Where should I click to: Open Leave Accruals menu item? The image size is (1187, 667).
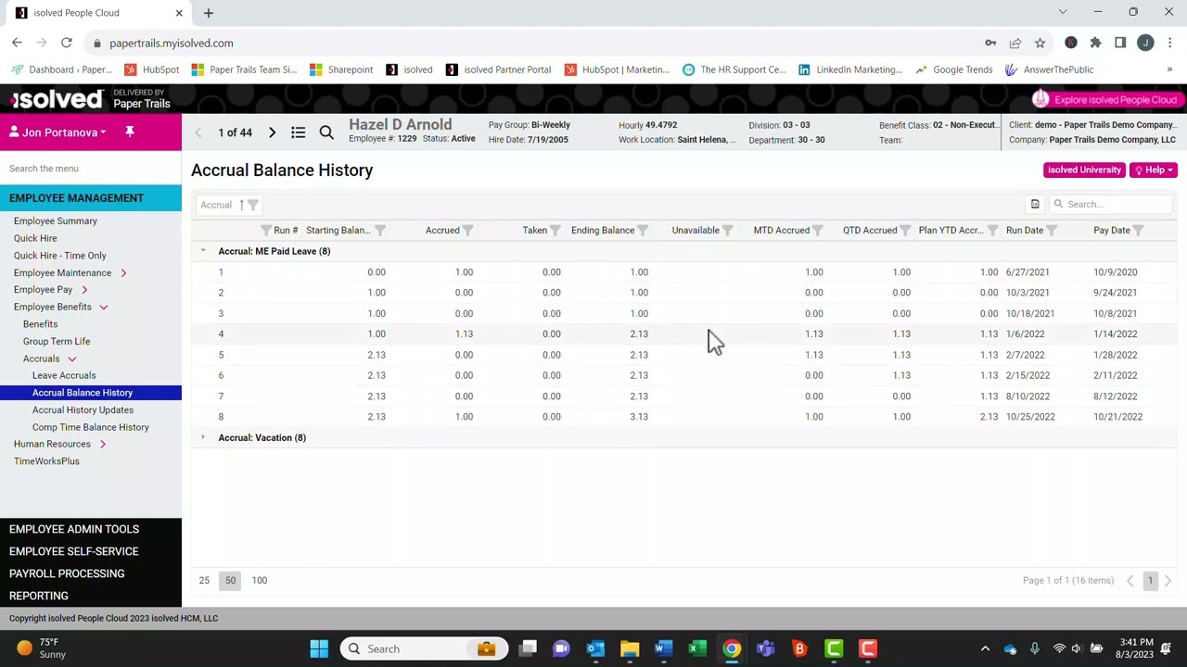point(64,375)
